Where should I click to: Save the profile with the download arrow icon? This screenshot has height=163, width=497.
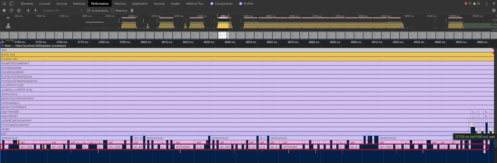tap(36, 10)
